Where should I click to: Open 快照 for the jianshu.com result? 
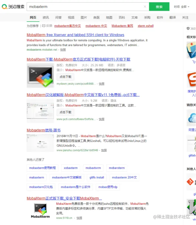[x=104, y=150]
